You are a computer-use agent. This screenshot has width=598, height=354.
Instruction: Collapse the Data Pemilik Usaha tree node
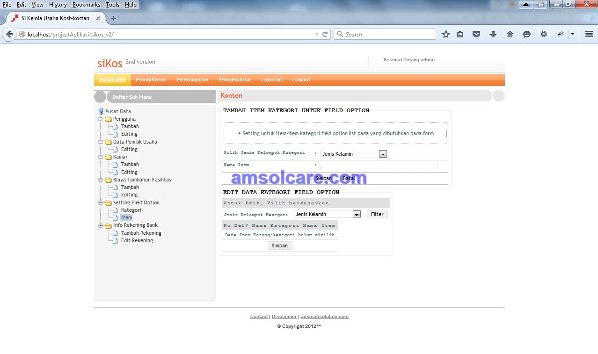pyautogui.click(x=100, y=142)
